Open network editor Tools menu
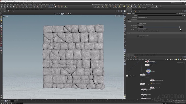186x104 pixels. [139, 59]
